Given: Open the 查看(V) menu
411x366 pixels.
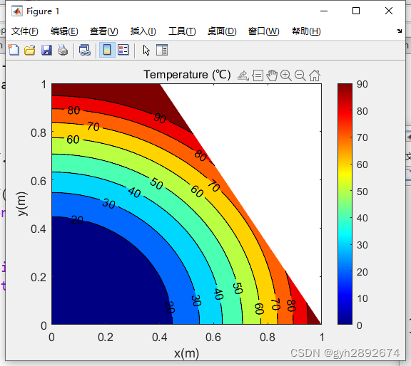Looking at the screenshot, I should click(103, 31).
